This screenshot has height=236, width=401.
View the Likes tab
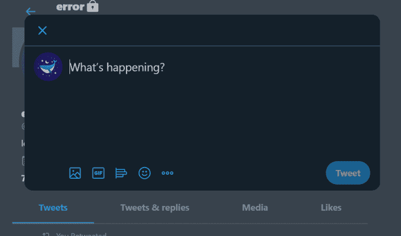(x=331, y=208)
